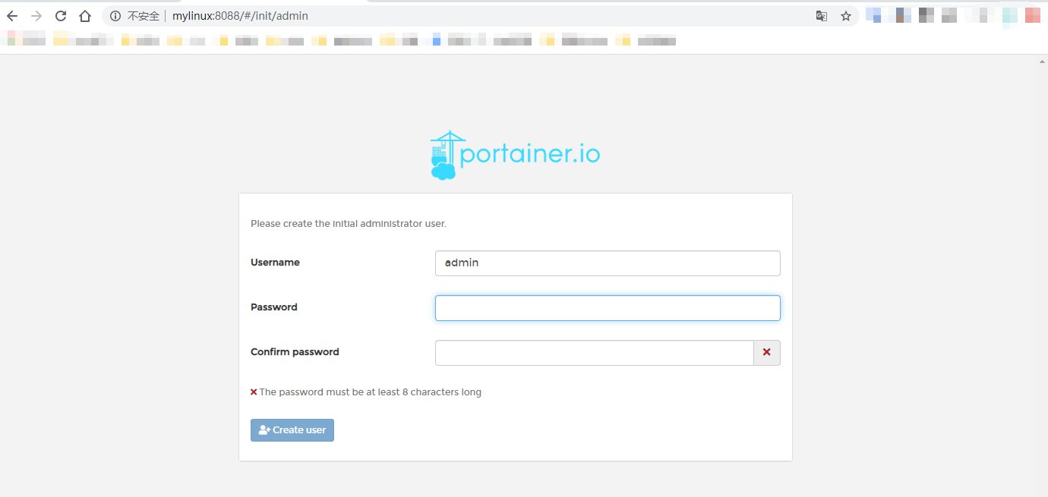1048x497 pixels.
Task: Click the Create user button
Action: (292, 430)
